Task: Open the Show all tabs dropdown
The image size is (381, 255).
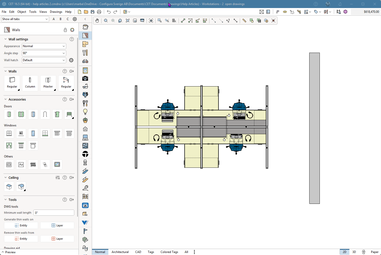Action: tap(25, 19)
